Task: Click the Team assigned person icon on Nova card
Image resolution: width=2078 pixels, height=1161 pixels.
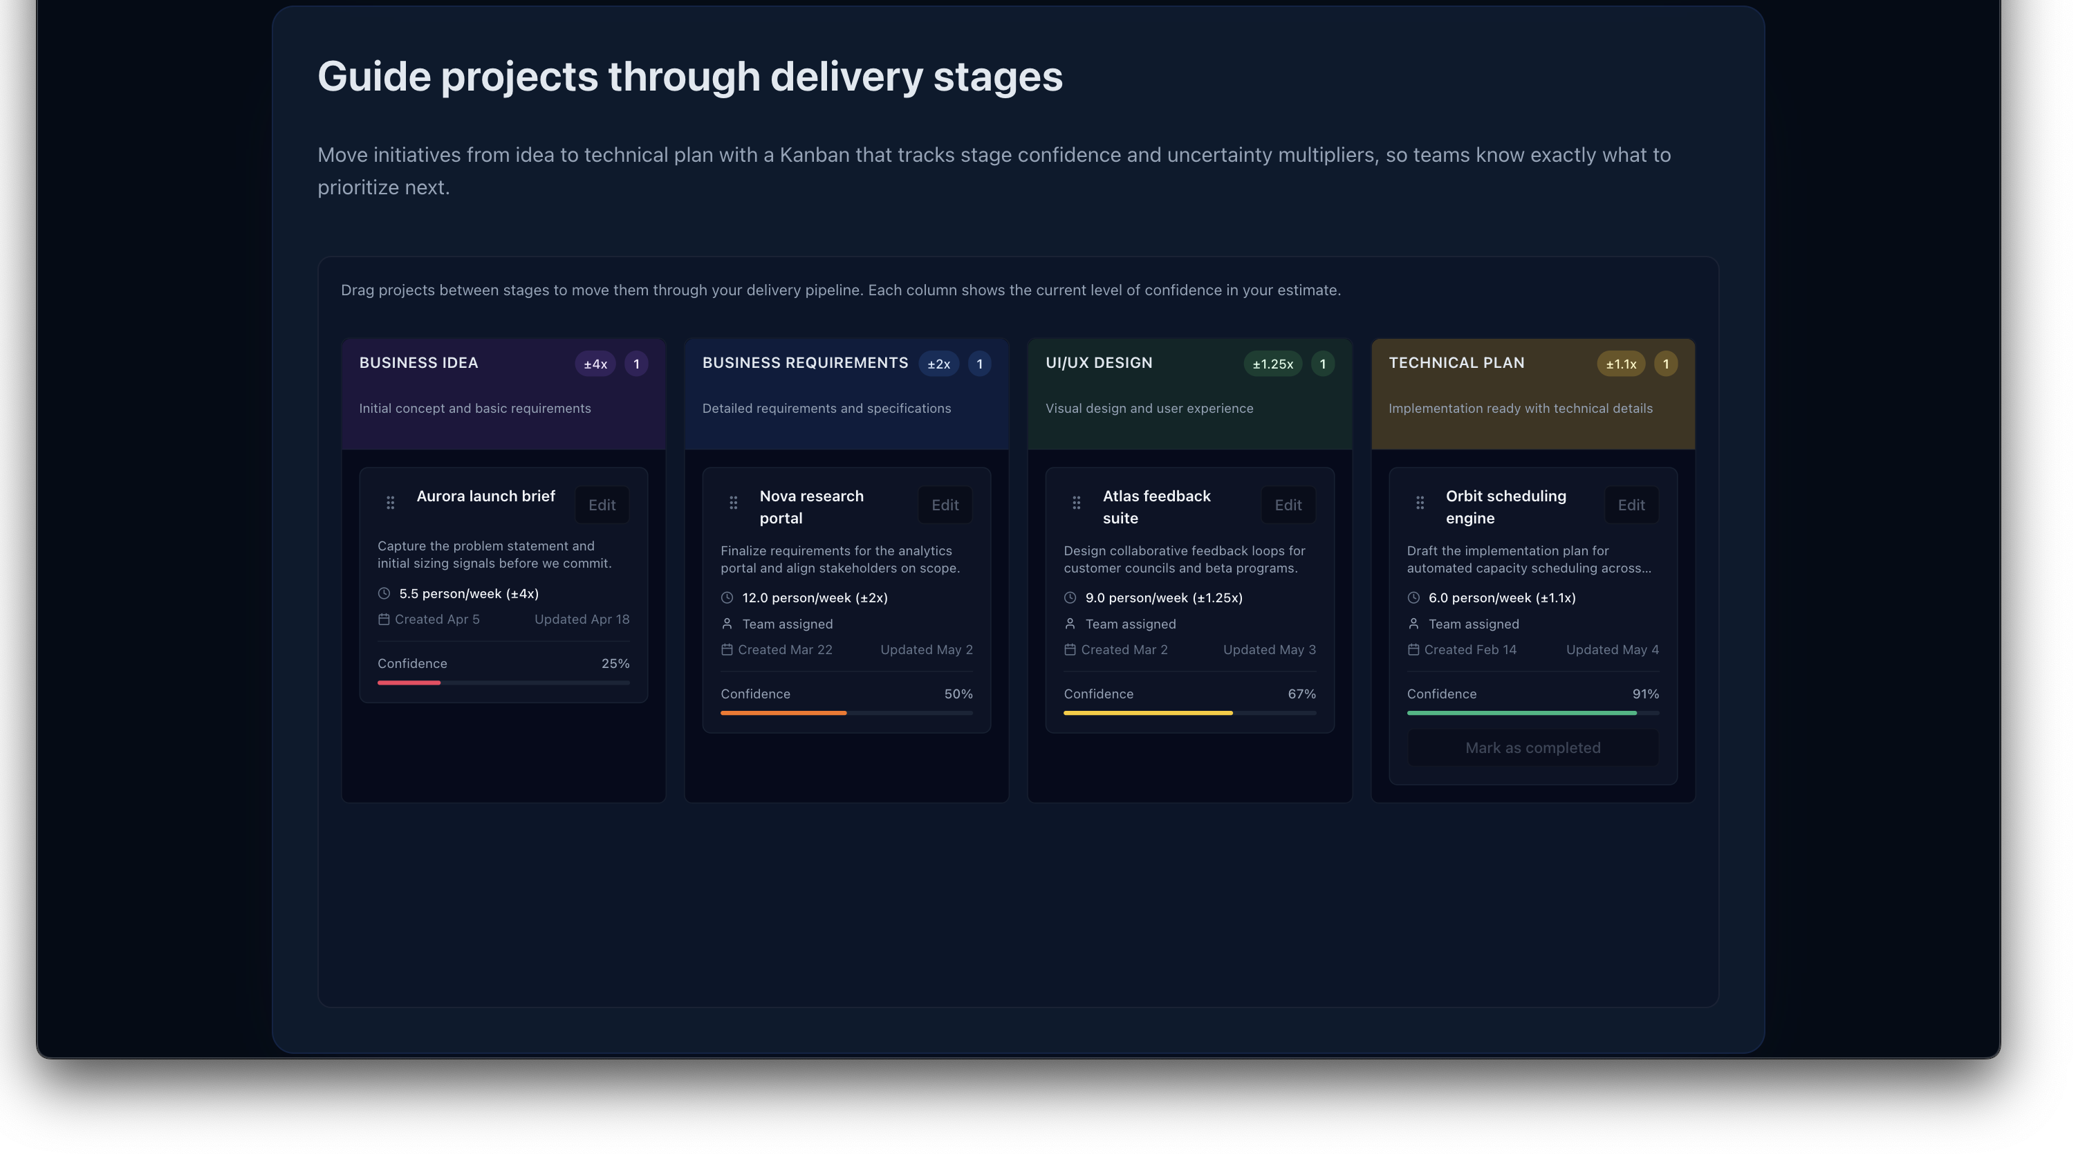Action: [x=727, y=624]
